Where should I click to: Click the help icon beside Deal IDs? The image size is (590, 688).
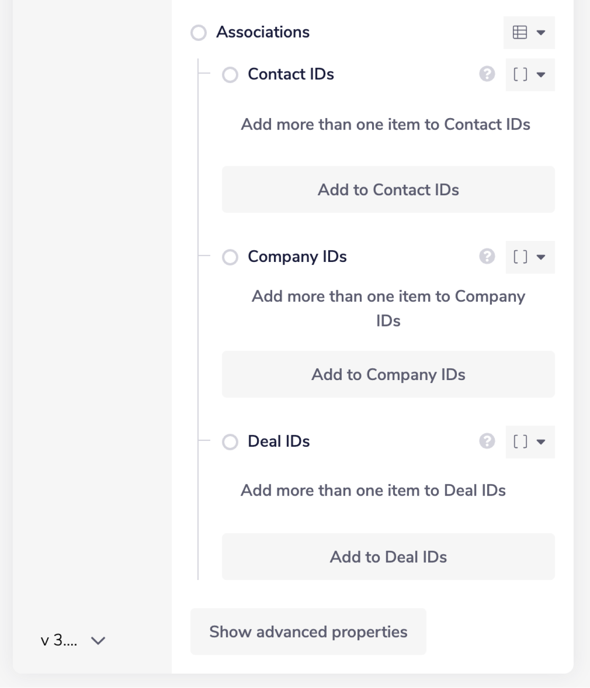[x=487, y=442]
